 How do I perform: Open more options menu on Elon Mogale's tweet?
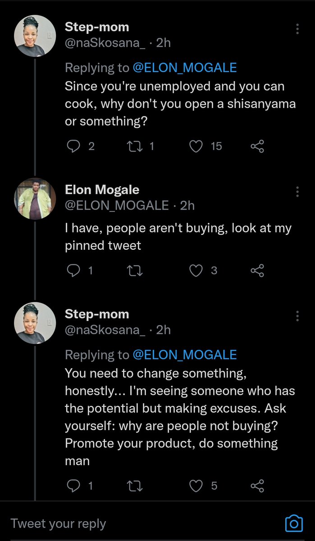[297, 192]
